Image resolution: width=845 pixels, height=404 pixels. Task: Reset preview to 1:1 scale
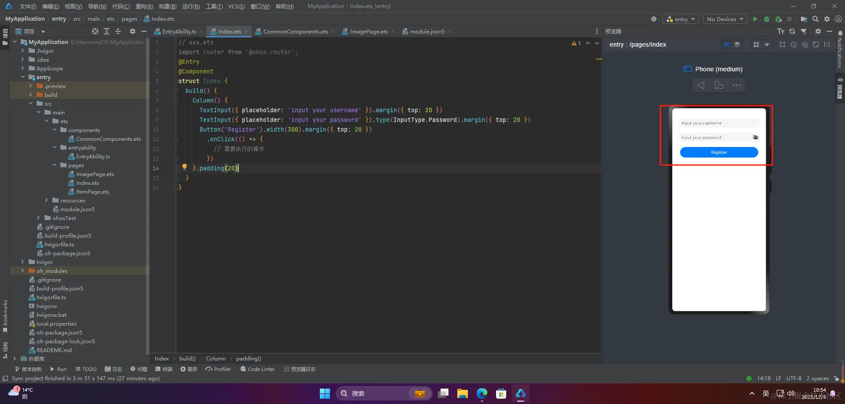[827, 44]
